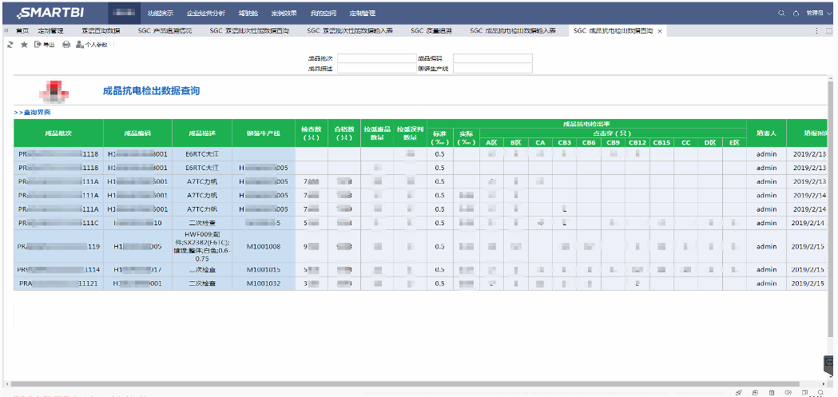The height and width of the screenshot is (397, 838).
Task: Click the printer icon
Action: tap(66, 45)
